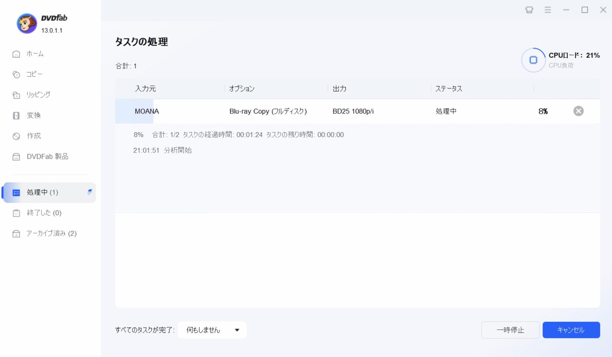612x357 pixels.
Task: Click the ステータス column header
Action: pos(449,89)
